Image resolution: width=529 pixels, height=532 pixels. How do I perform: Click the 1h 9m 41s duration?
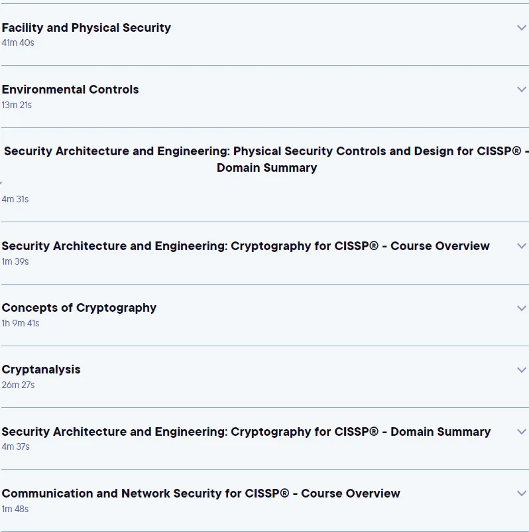[21, 323]
